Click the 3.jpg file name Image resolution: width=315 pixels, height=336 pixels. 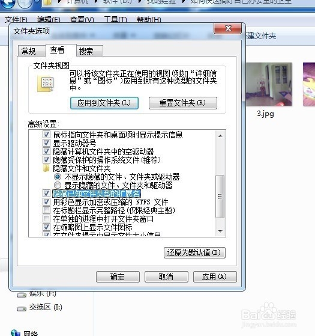(x=265, y=114)
